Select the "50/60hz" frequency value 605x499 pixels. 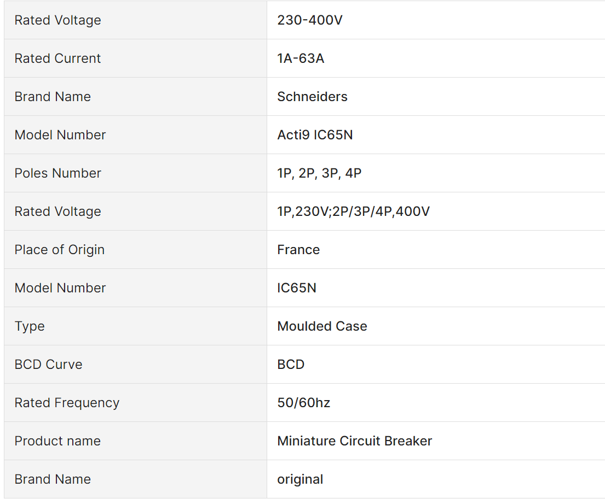pyautogui.click(x=303, y=403)
